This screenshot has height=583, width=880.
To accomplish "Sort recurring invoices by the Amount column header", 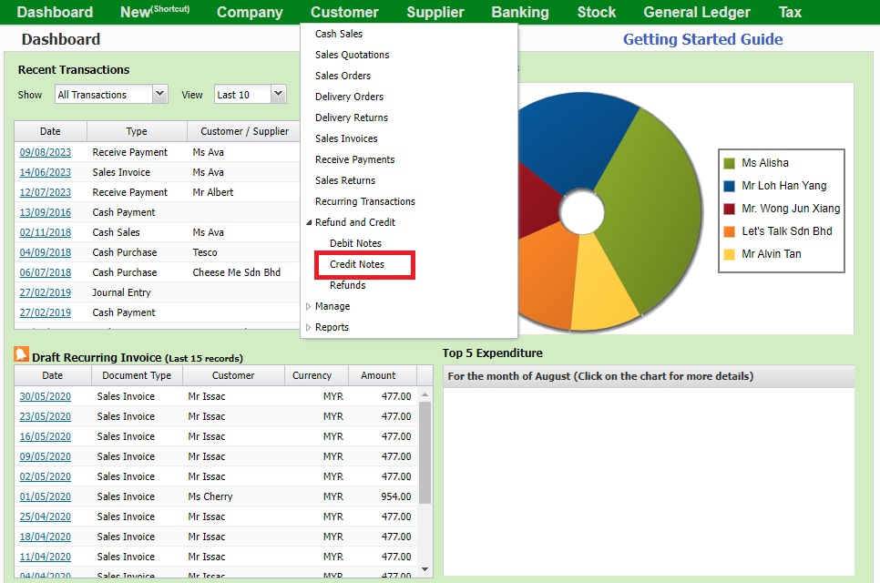I will point(378,375).
